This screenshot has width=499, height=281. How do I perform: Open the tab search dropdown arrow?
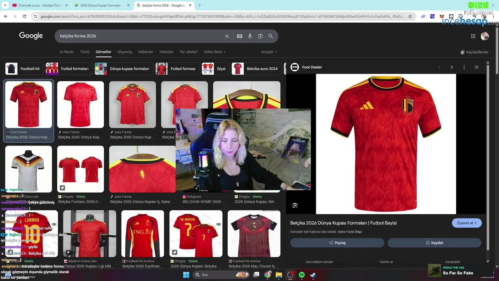[5, 5]
